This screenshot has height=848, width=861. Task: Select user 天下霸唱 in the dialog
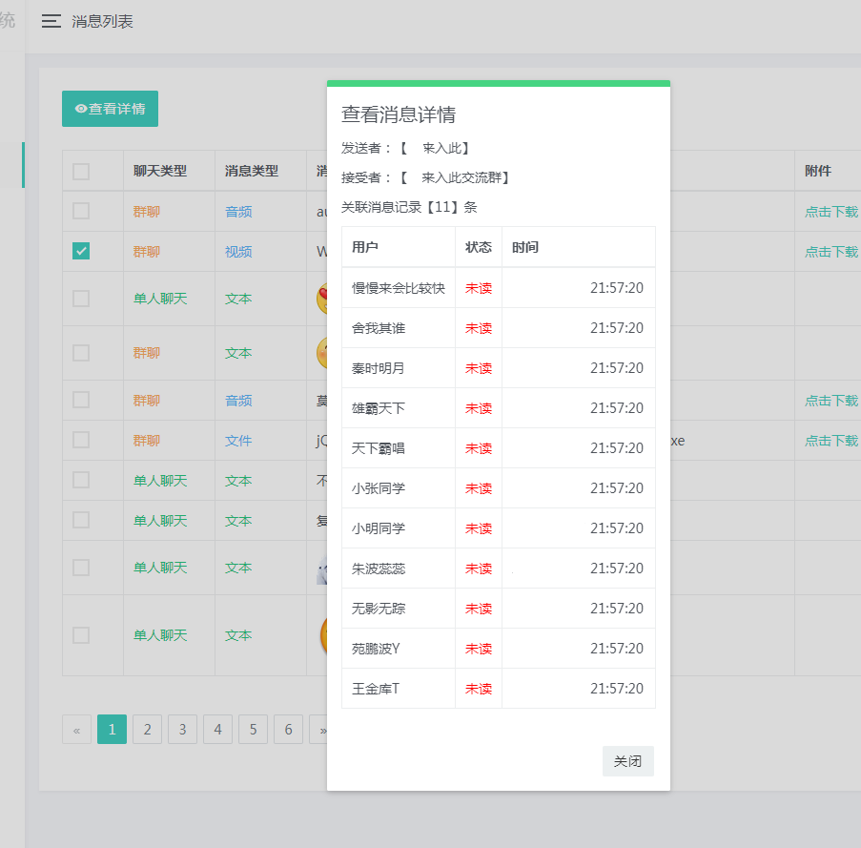click(379, 448)
